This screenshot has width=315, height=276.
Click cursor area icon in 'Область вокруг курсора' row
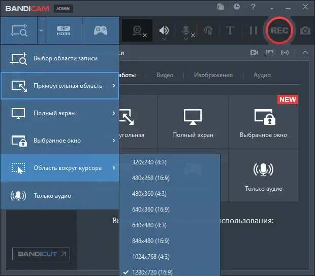pyautogui.click(x=18, y=168)
